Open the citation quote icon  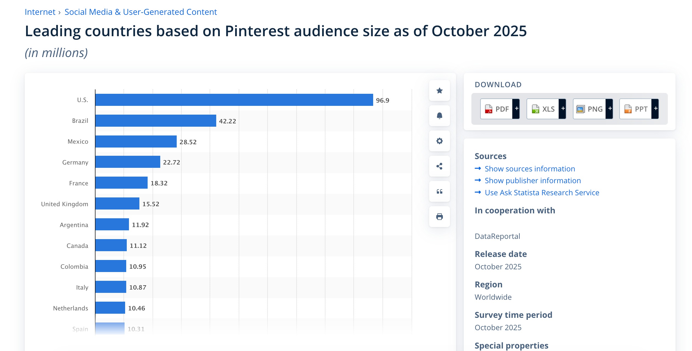439,191
